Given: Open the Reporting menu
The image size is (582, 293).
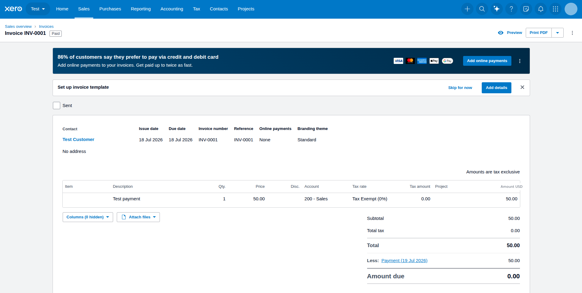Looking at the screenshot, I should [x=141, y=9].
